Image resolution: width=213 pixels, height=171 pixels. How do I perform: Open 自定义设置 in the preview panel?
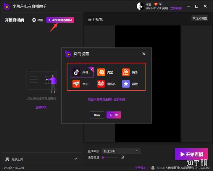click(x=200, y=18)
